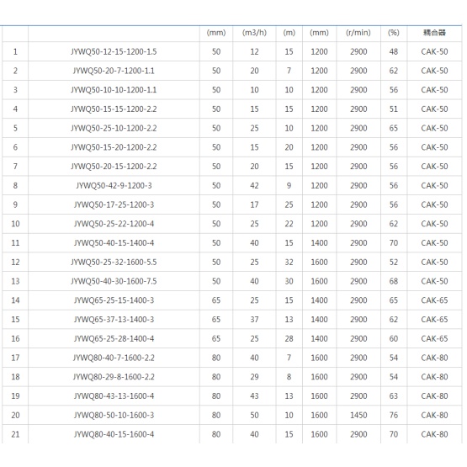The height and width of the screenshot is (467, 467).
Task: Click model JYWQ65-37-13-1400-3
Action: [x=114, y=320]
